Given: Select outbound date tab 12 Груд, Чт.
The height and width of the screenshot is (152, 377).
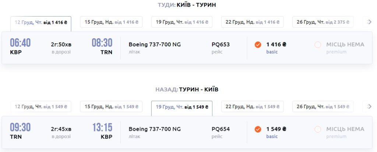Looking at the screenshot, I should 41,22.
